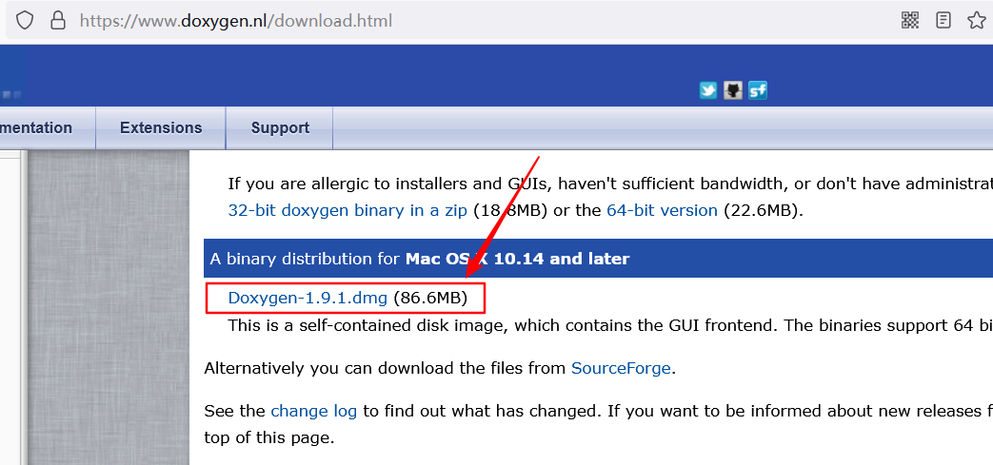The height and width of the screenshot is (465, 993).
Task: Open site security info via padlock icon
Action: click(x=58, y=21)
